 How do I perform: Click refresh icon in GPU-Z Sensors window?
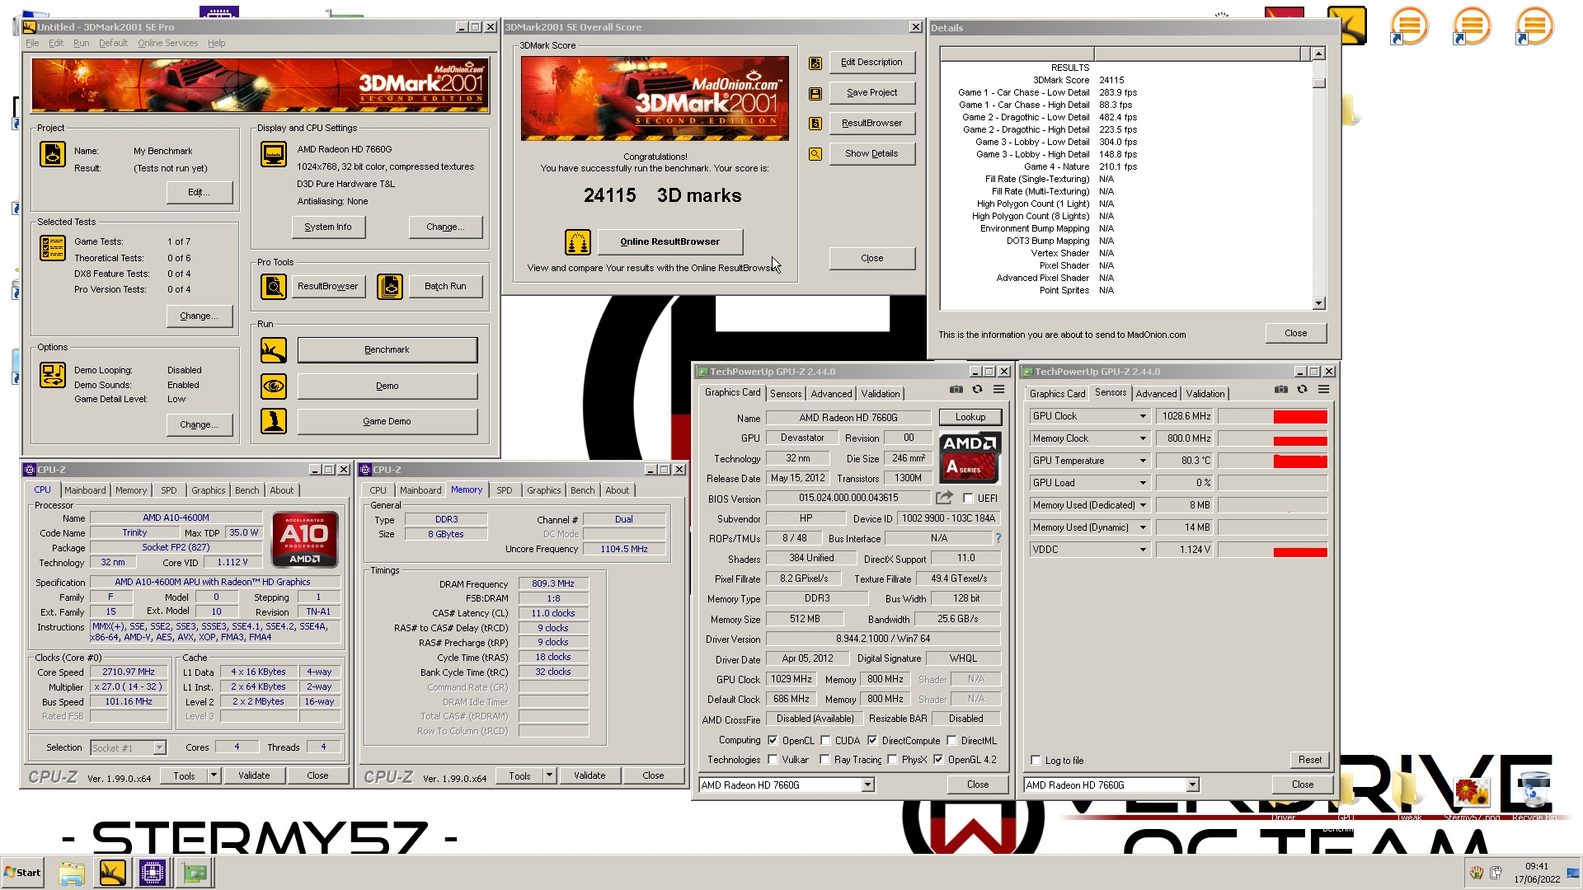[x=1303, y=390]
